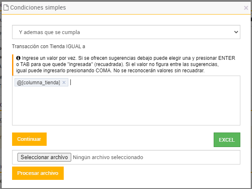The width and height of the screenshot is (252, 189).
Task: Click the empty space between Continuar and EXCEL
Action: (x=129, y=140)
